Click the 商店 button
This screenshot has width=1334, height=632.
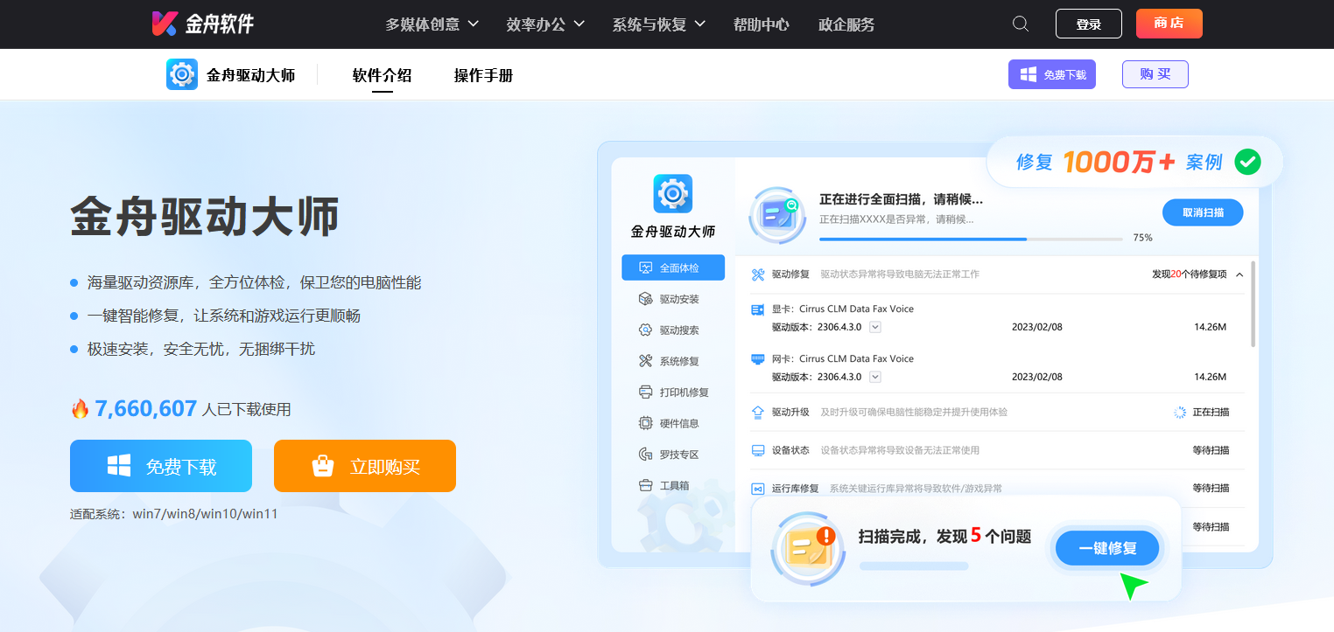point(1169,24)
